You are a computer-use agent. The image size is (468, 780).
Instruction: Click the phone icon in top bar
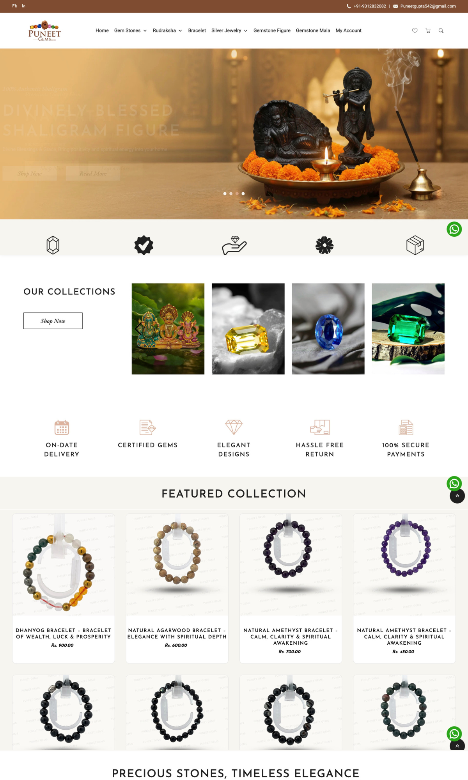coord(349,6)
